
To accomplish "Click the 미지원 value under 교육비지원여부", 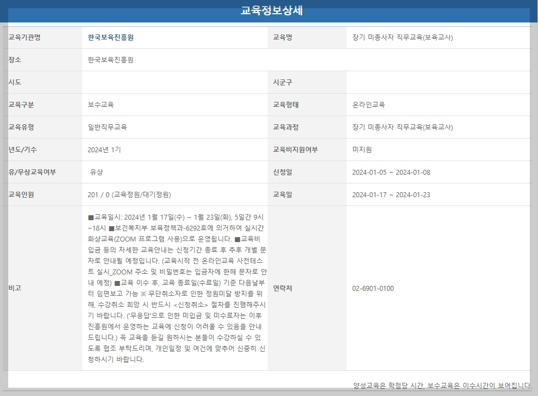I will 360,148.
